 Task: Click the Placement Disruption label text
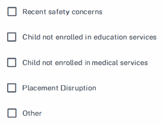pyautogui.click(x=59, y=88)
